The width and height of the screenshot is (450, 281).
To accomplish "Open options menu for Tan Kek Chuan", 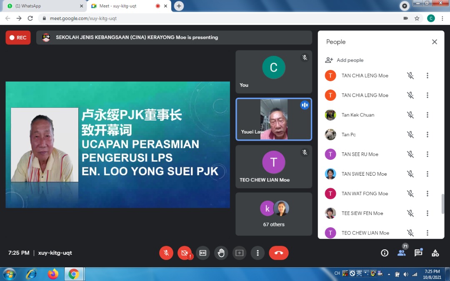I will point(427,114).
